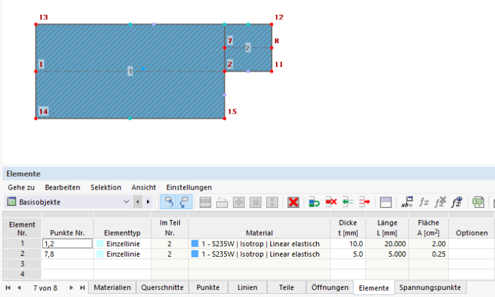Jump to last table tab arrow
Screen dimensions: 495x297
[x=83, y=288]
